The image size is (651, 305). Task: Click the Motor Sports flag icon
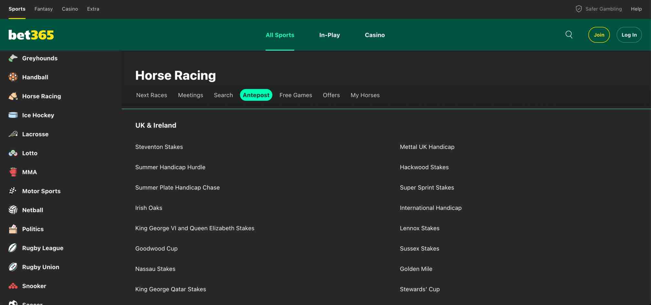(x=13, y=191)
